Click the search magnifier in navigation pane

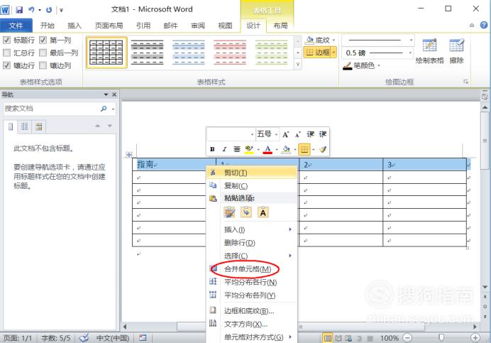point(104,109)
